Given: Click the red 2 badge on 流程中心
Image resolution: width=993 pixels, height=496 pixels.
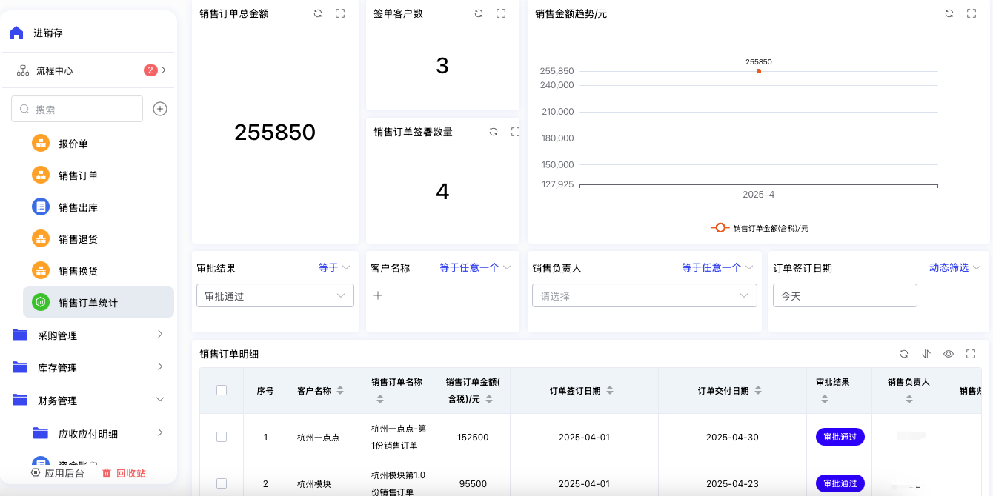Looking at the screenshot, I should (150, 70).
